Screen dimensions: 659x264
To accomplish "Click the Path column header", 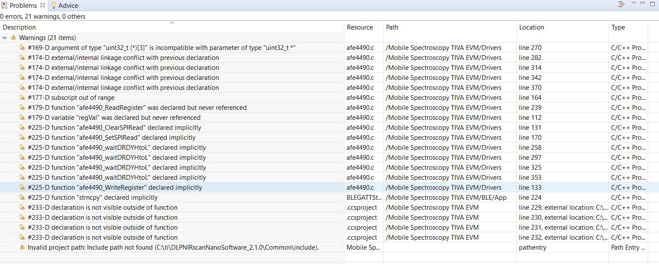I will click(x=392, y=27).
